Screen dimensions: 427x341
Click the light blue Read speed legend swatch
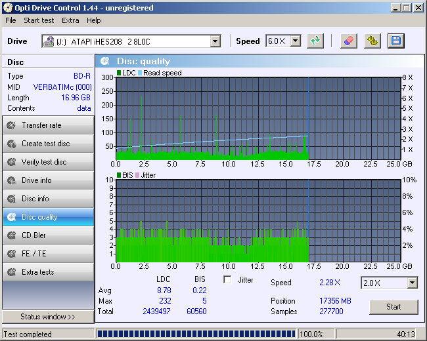point(140,73)
